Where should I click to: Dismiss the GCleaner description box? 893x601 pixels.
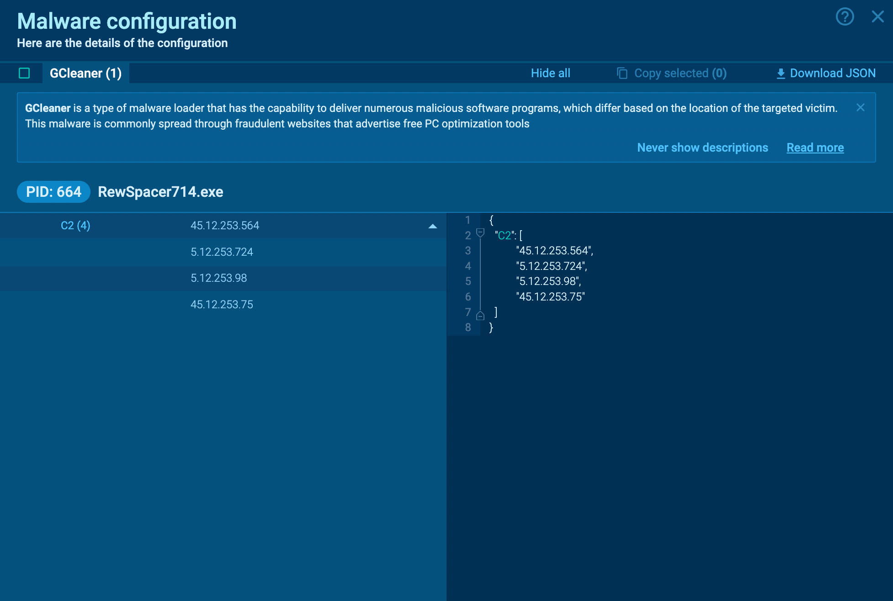(x=860, y=108)
